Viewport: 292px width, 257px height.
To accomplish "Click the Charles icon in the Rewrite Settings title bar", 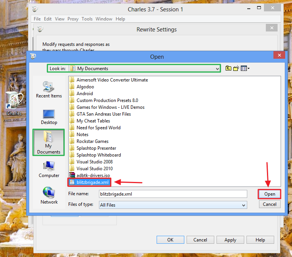I will coord(40,29).
